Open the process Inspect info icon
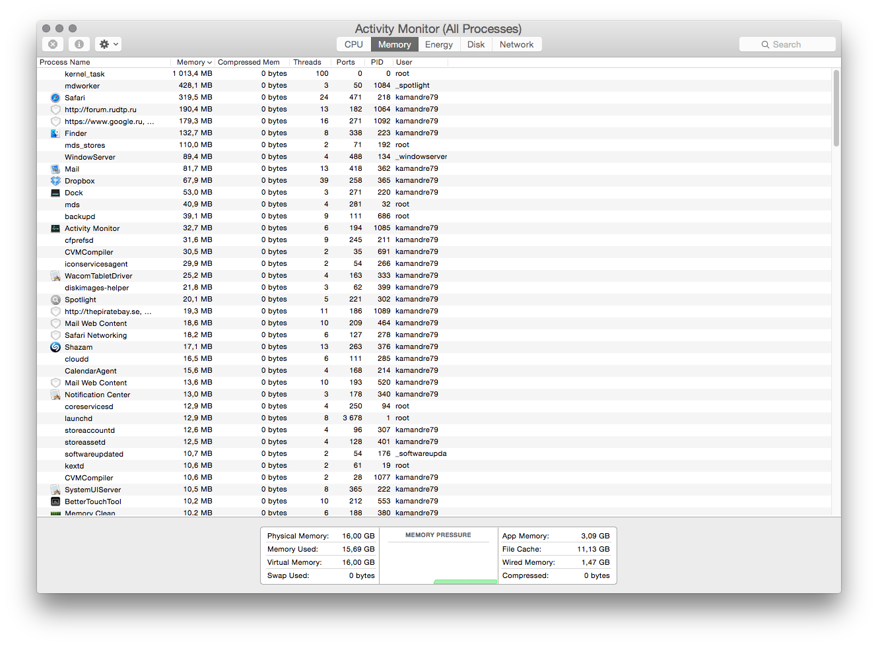Screen dimensions: 878x646 (79, 44)
